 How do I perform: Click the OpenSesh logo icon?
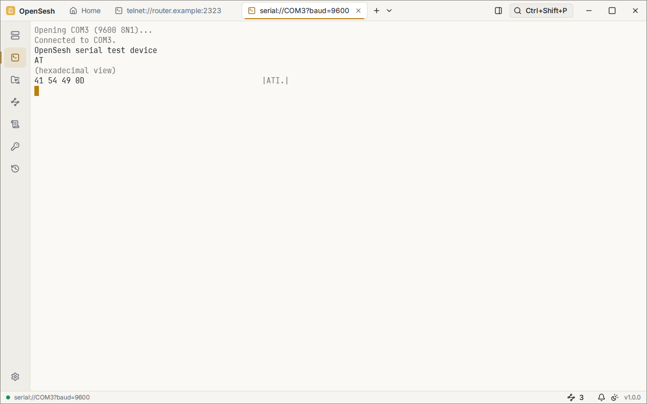pyautogui.click(x=11, y=11)
